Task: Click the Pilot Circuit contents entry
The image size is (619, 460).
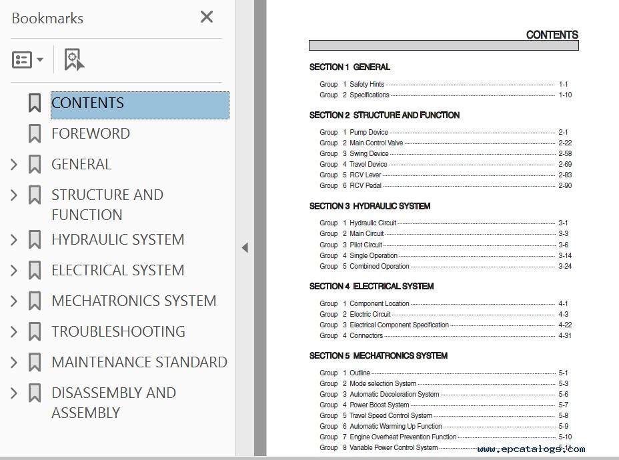Action: 444,245
